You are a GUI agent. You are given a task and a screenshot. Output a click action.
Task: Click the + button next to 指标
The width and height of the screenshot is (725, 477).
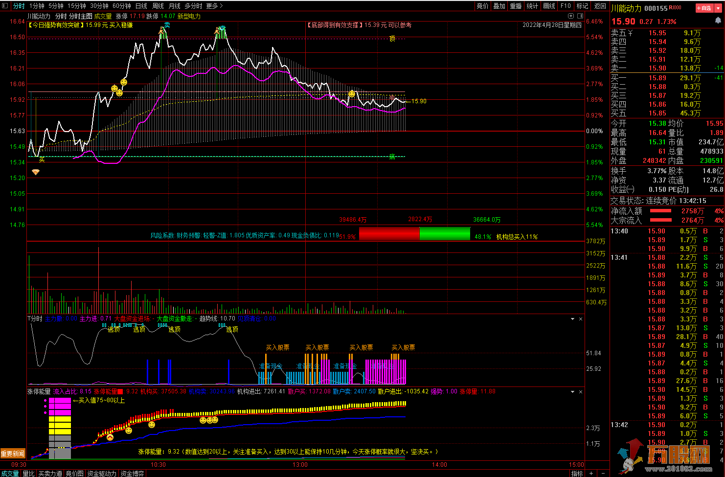[591, 473]
